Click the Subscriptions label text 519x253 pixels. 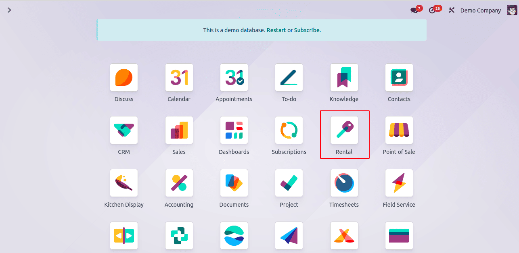click(289, 152)
